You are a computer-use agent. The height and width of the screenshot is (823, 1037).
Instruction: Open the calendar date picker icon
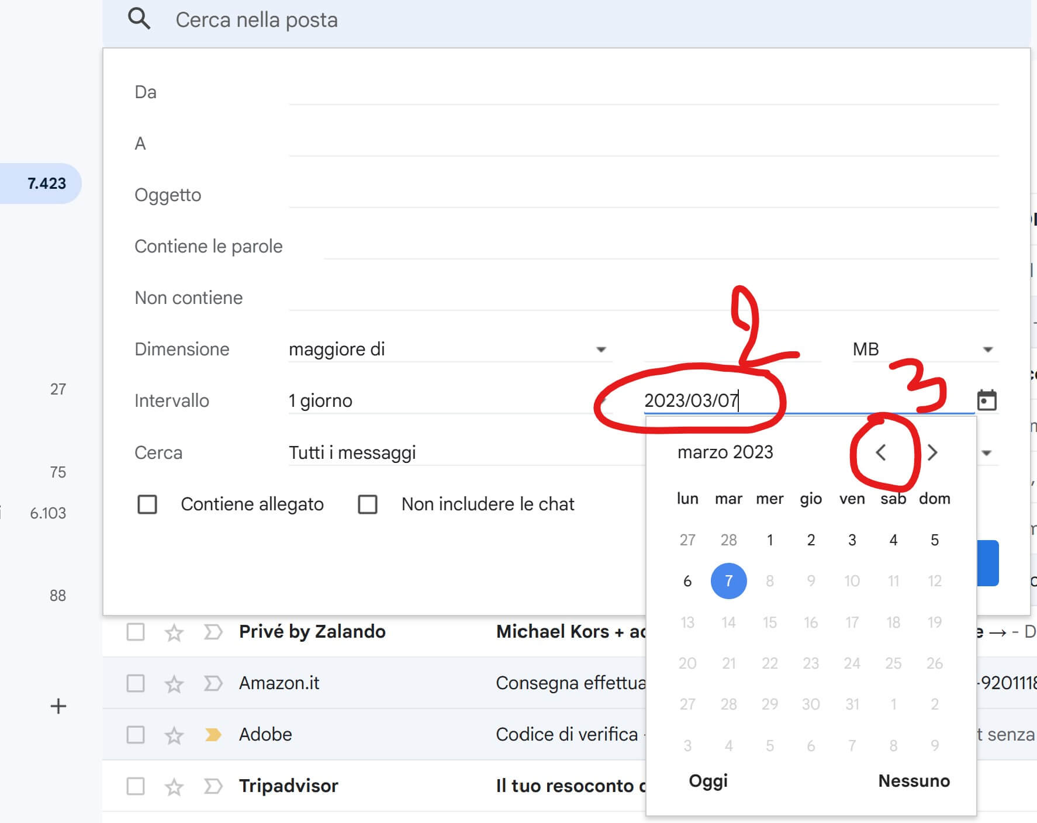coord(986,400)
